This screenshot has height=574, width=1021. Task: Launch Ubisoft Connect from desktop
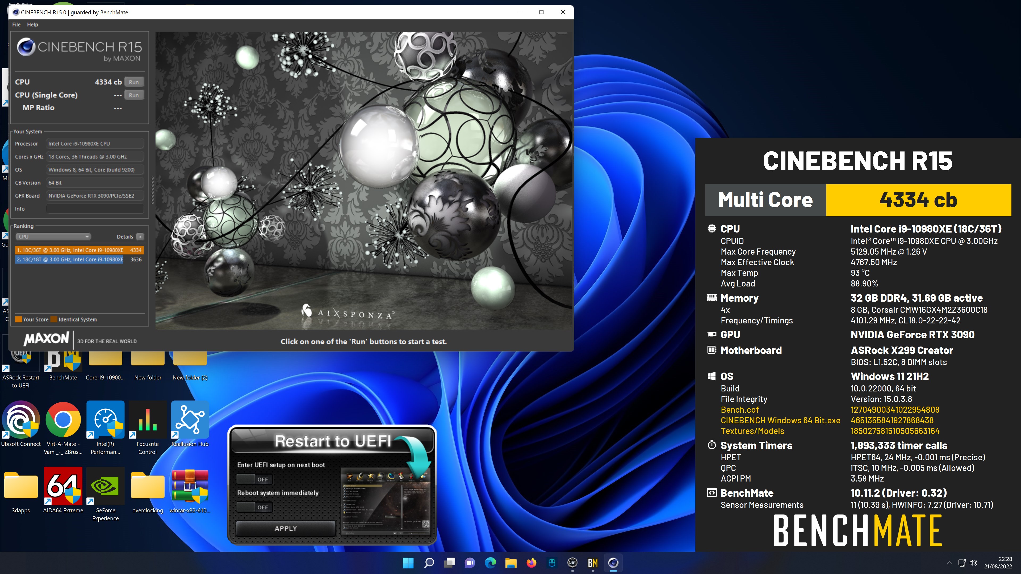click(21, 424)
